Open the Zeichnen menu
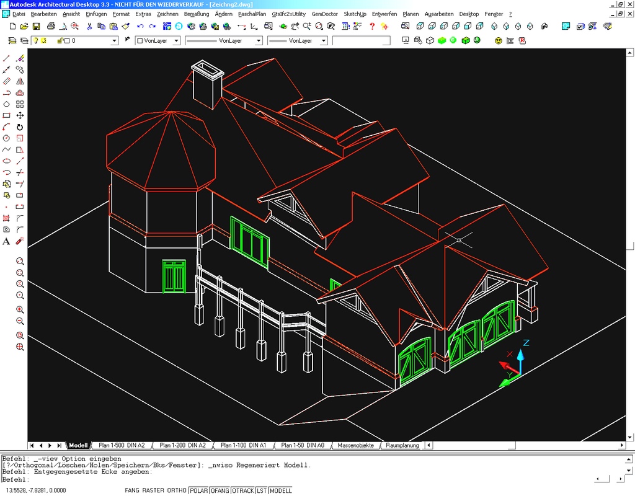This screenshot has width=635, height=496. pos(167,14)
